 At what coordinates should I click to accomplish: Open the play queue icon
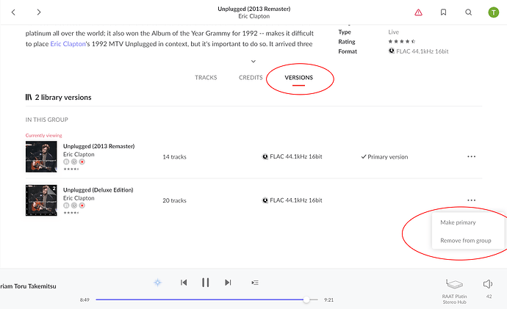point(255,283)
